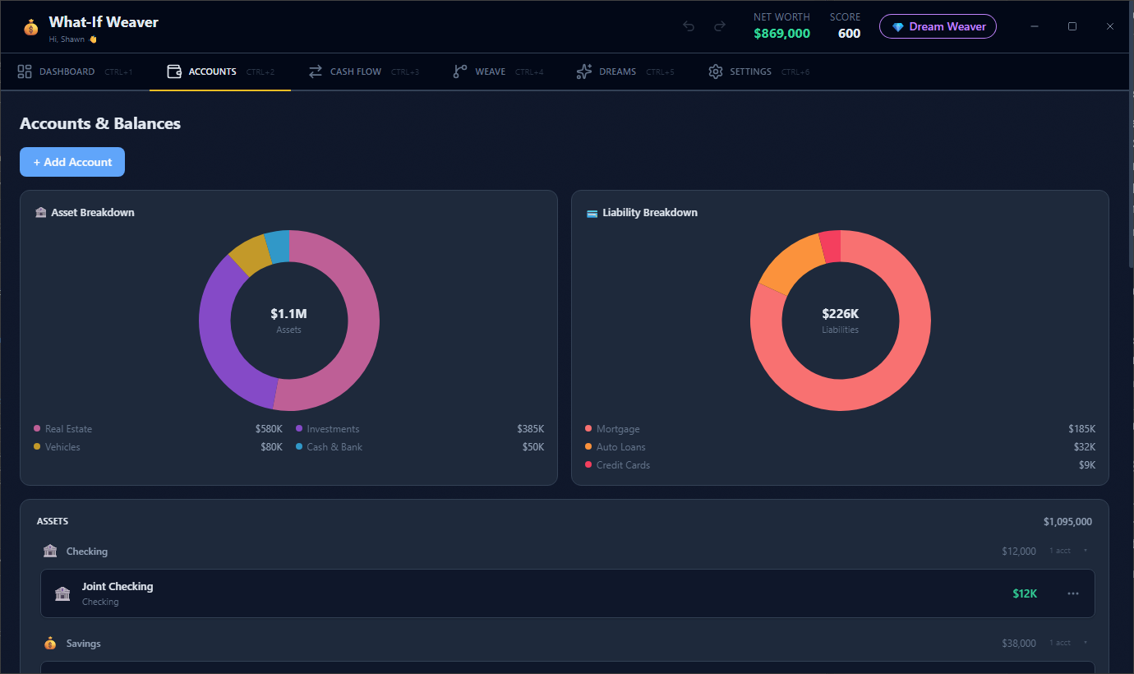Click the Joint Checking account name
The image size is (1134, 674).
point(118,586)
